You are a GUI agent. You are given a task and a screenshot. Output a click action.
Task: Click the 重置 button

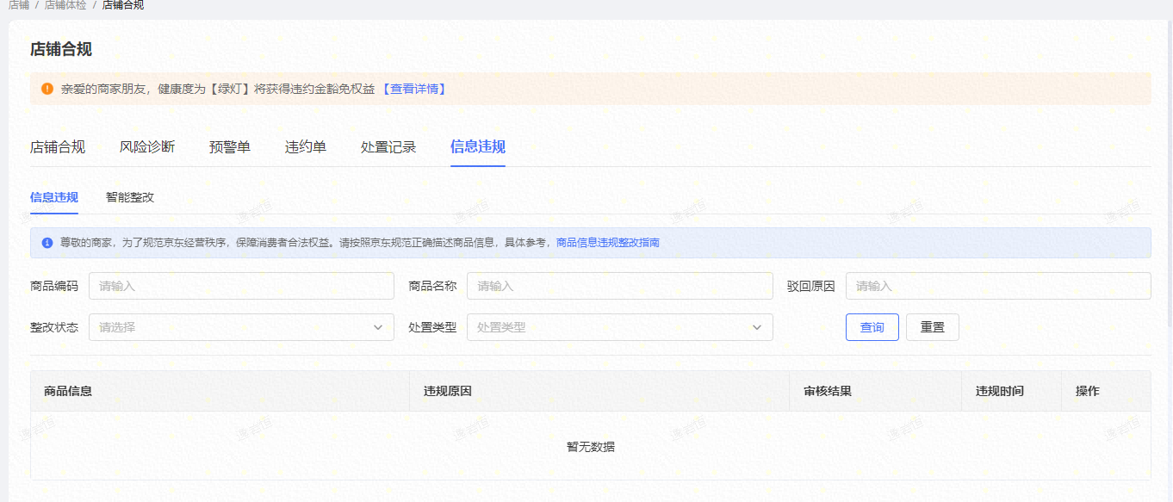(x=932, y=327)
